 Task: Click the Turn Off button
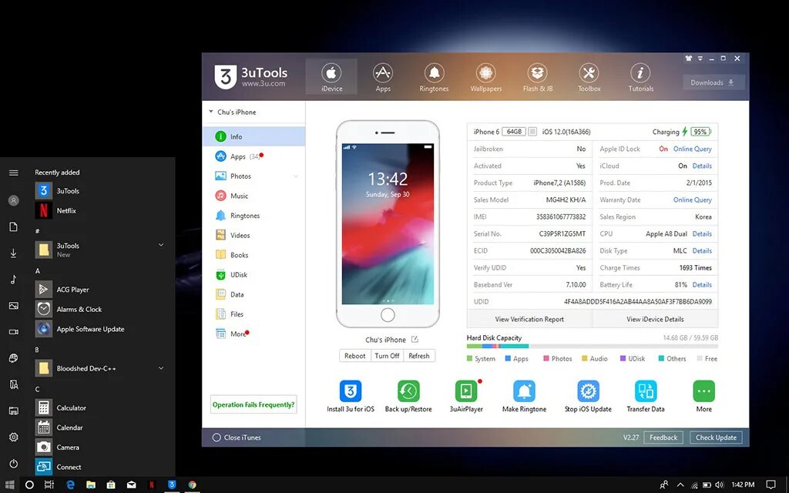pyautogui.click(x=387, y=356)
